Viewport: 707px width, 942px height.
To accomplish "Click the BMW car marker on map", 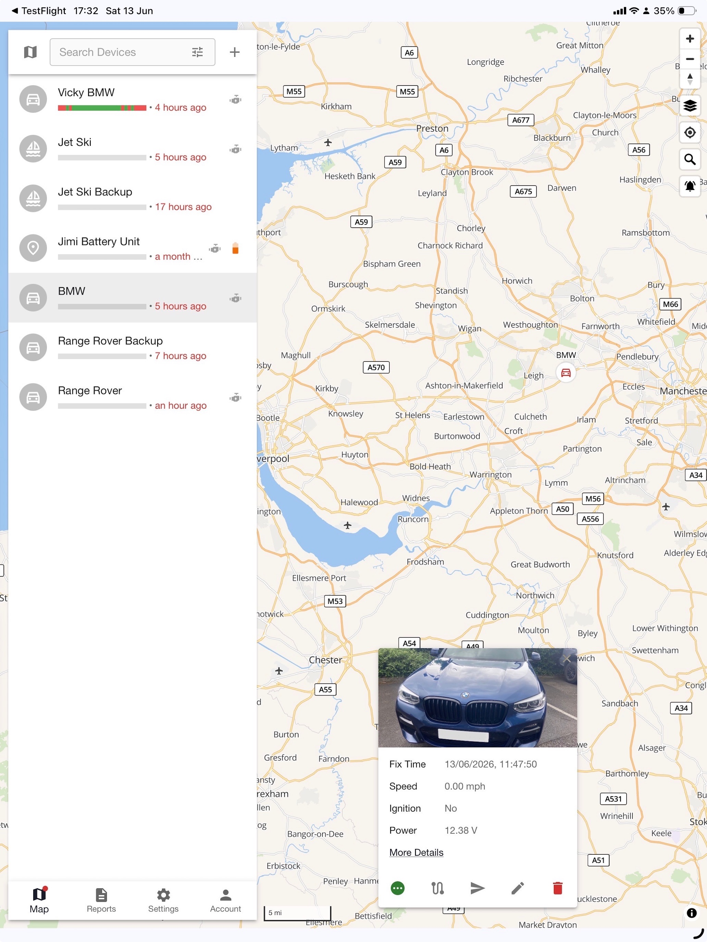I will [x=566, y=373].
